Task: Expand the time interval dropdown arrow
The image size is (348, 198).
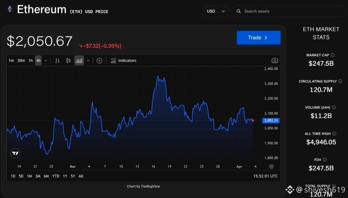Action: click(x=46, y=60)
